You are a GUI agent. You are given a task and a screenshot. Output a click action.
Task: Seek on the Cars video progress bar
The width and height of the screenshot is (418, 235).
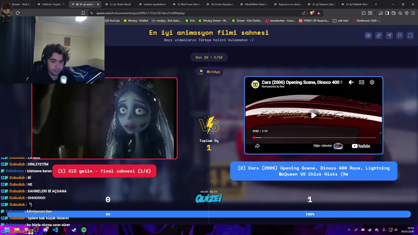313,137
